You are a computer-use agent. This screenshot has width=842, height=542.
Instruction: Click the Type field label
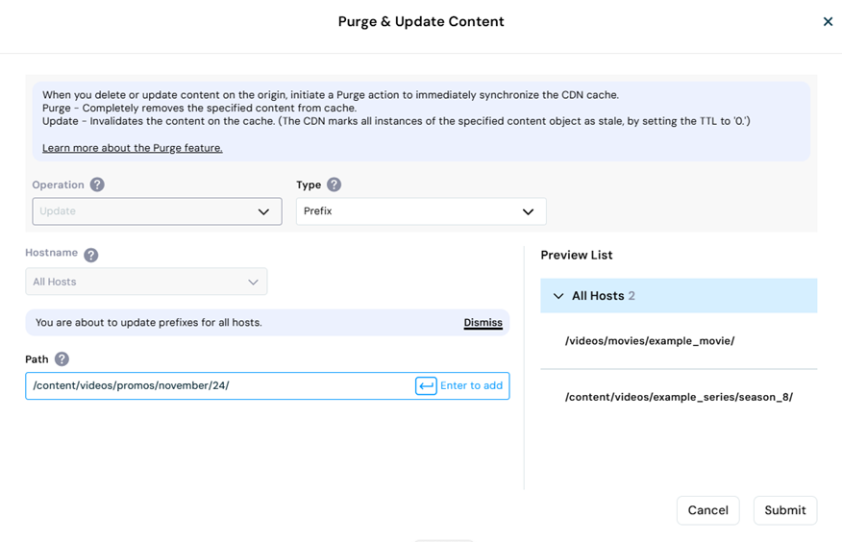(x=309, y=185)
